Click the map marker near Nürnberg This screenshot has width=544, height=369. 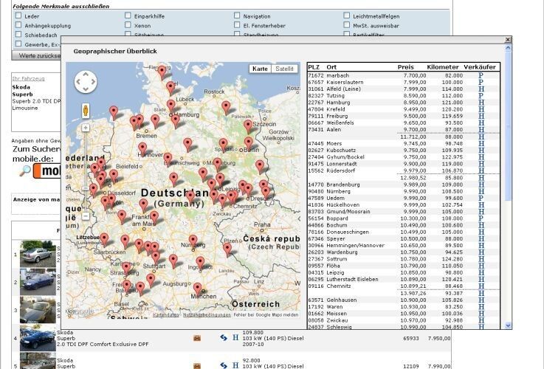(x=193, y=241)
